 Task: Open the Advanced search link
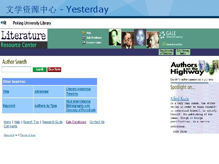[x=41, y=91]
